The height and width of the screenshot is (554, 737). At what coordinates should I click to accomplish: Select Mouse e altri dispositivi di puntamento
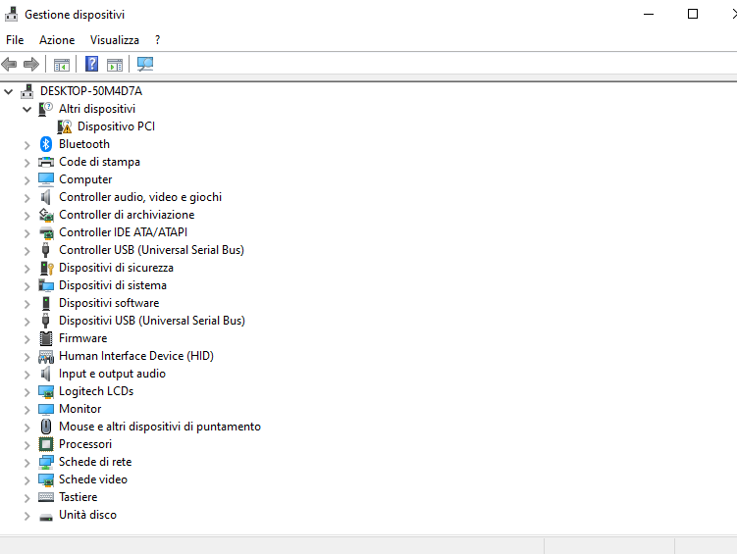coord(160,427)
